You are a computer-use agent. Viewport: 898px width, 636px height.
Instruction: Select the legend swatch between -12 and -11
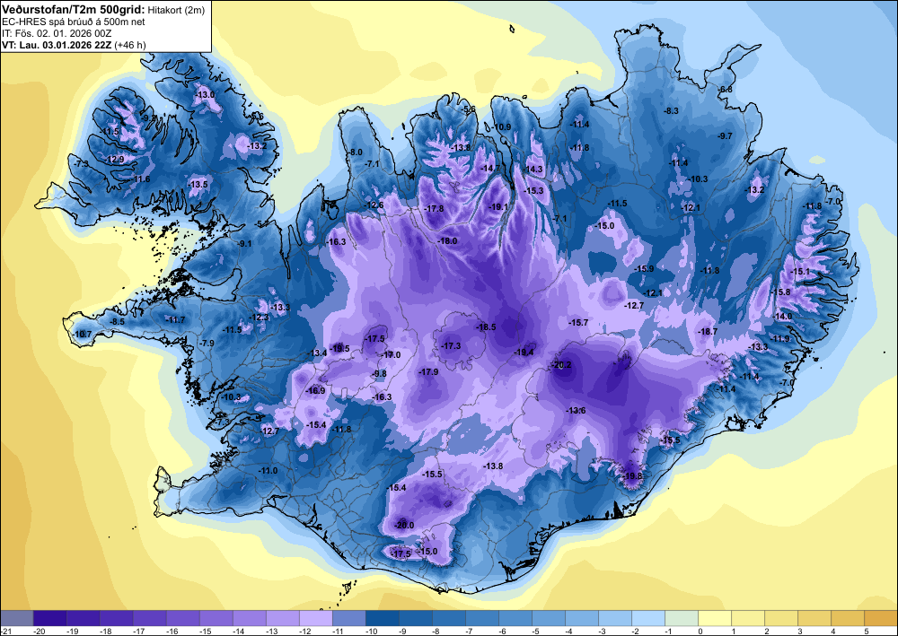pos(316,618)
